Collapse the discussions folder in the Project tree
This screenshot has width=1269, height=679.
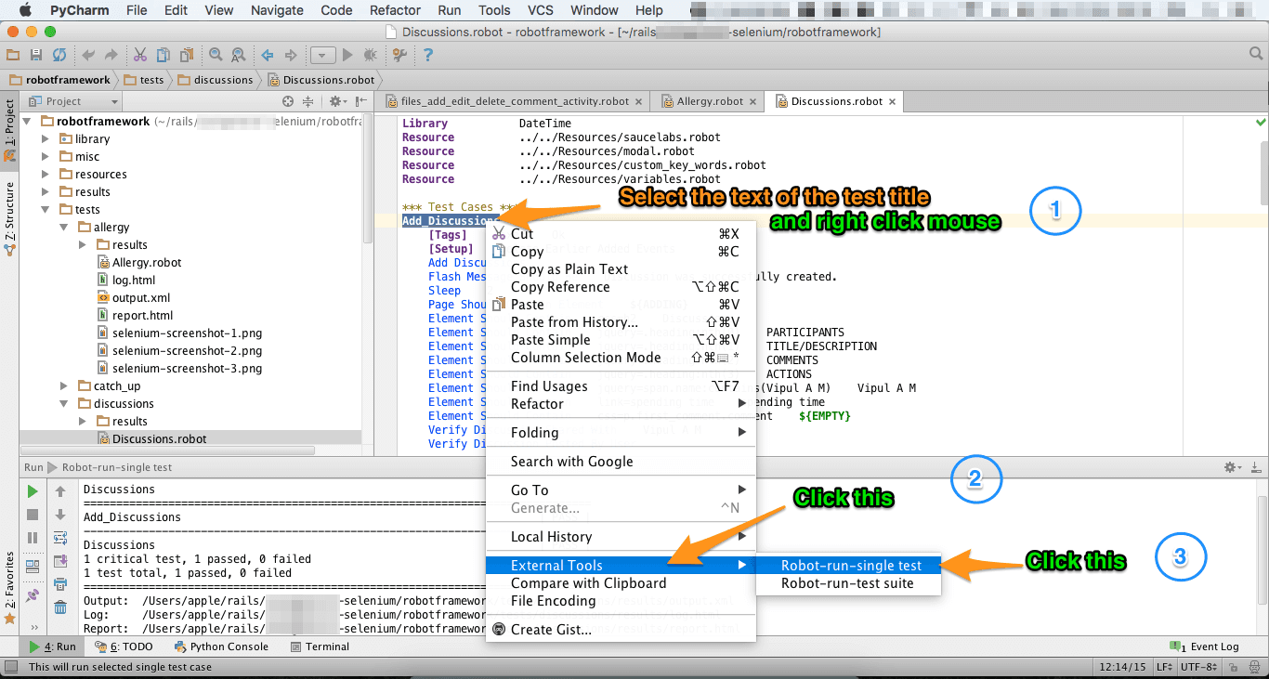(x=63, y=403)
